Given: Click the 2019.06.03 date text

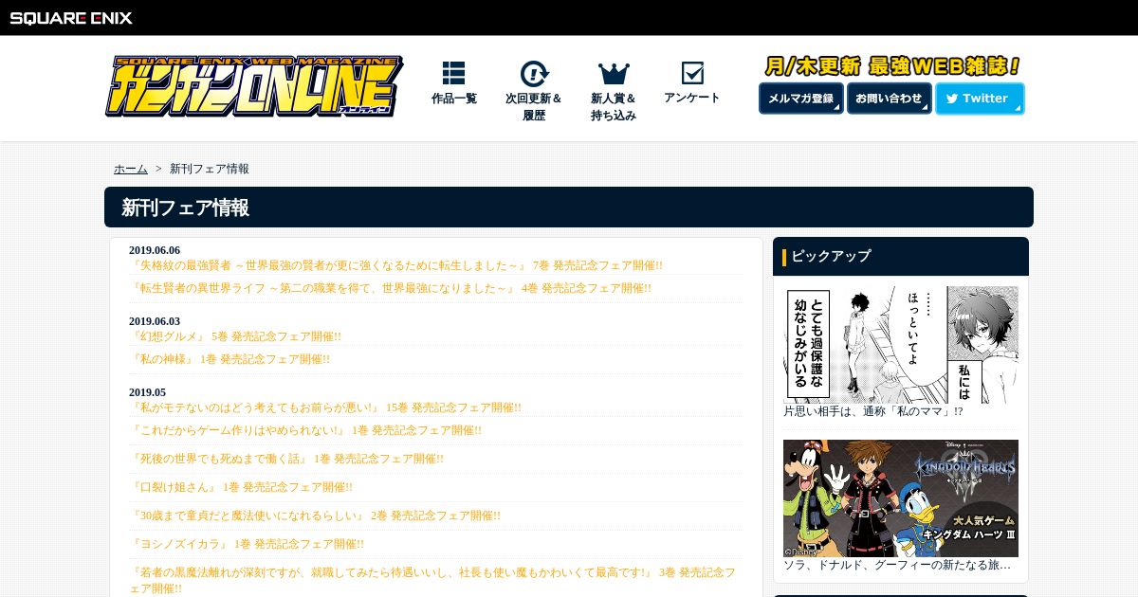Looking at the screenshot, I should click(155, 321).
